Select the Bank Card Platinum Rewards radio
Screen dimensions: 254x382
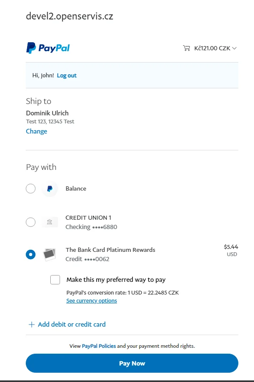[x=31, y=254]
